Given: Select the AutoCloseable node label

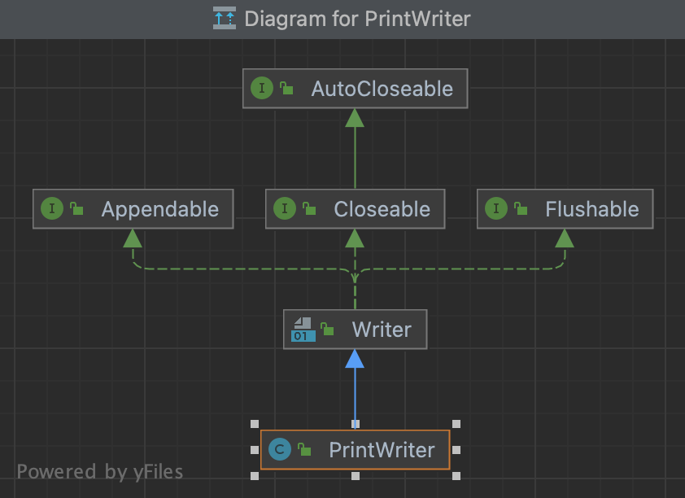Looking at the screenshot, I should pyautogui.click(x=382, y=89).
